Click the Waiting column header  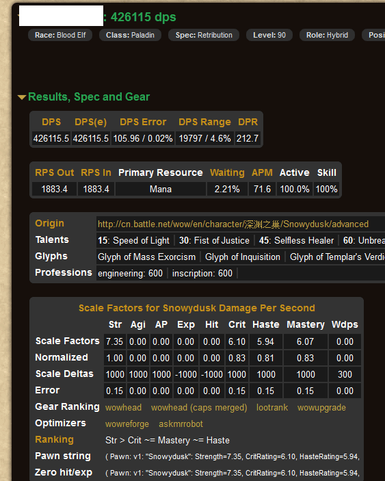coord(227,172)
